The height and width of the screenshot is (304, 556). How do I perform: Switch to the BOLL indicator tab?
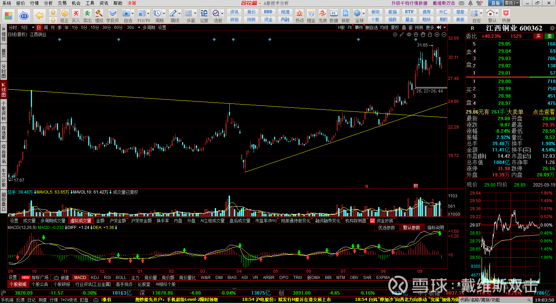coord(121,278)
